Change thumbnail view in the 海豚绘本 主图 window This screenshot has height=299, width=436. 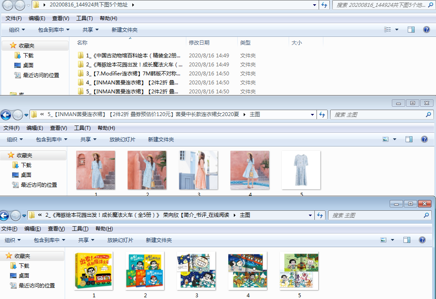(x=383, y=240)
